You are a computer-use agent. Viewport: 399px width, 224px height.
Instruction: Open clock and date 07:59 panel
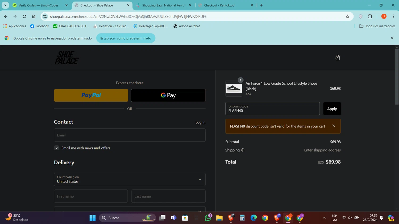click(x=370, y=218)
